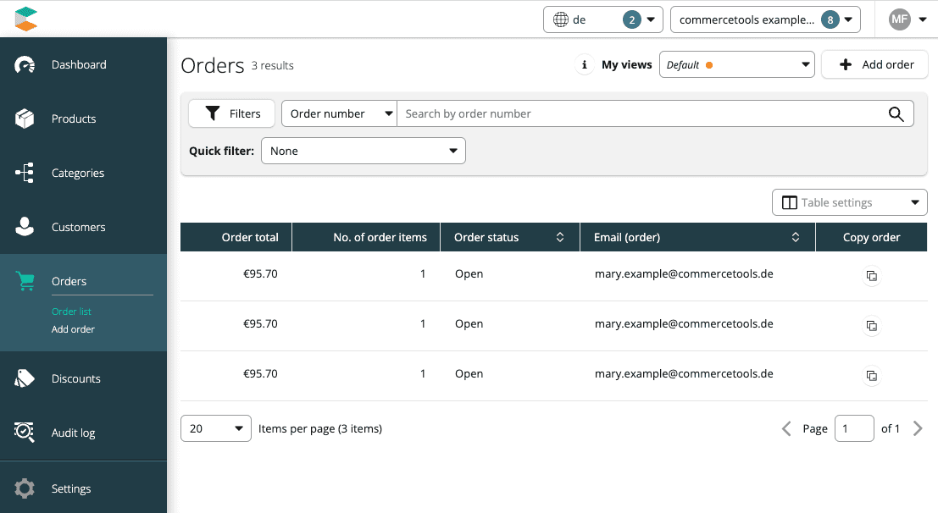The image size is (938, 513).
Task: Toggle sorting on the Email (order) column
Action: (796, 237)
